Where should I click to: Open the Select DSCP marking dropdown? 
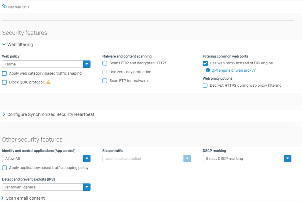click(x=287, y=159)
